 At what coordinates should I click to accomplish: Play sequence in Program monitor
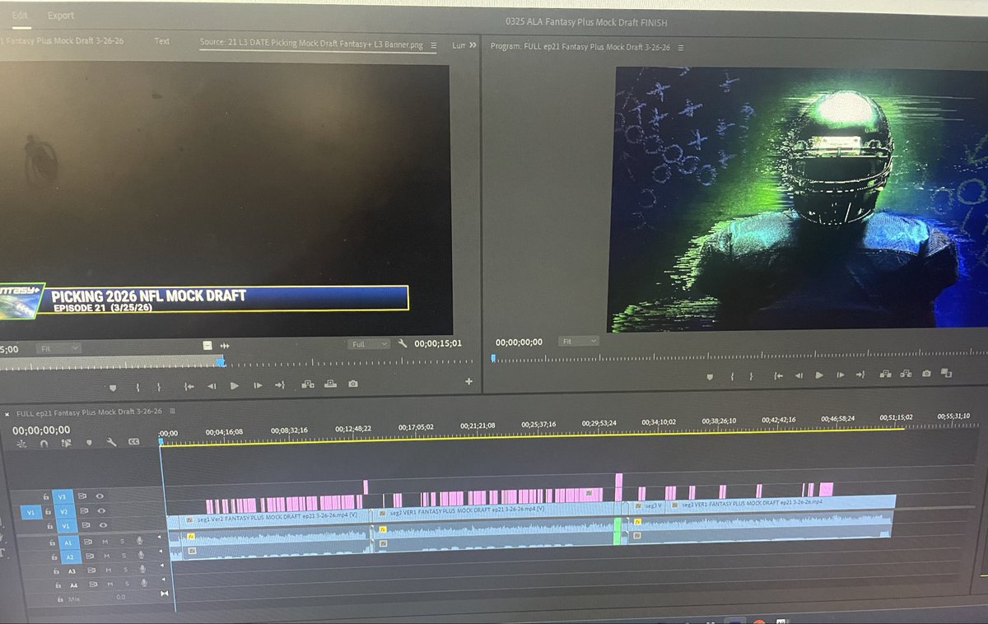819,375
